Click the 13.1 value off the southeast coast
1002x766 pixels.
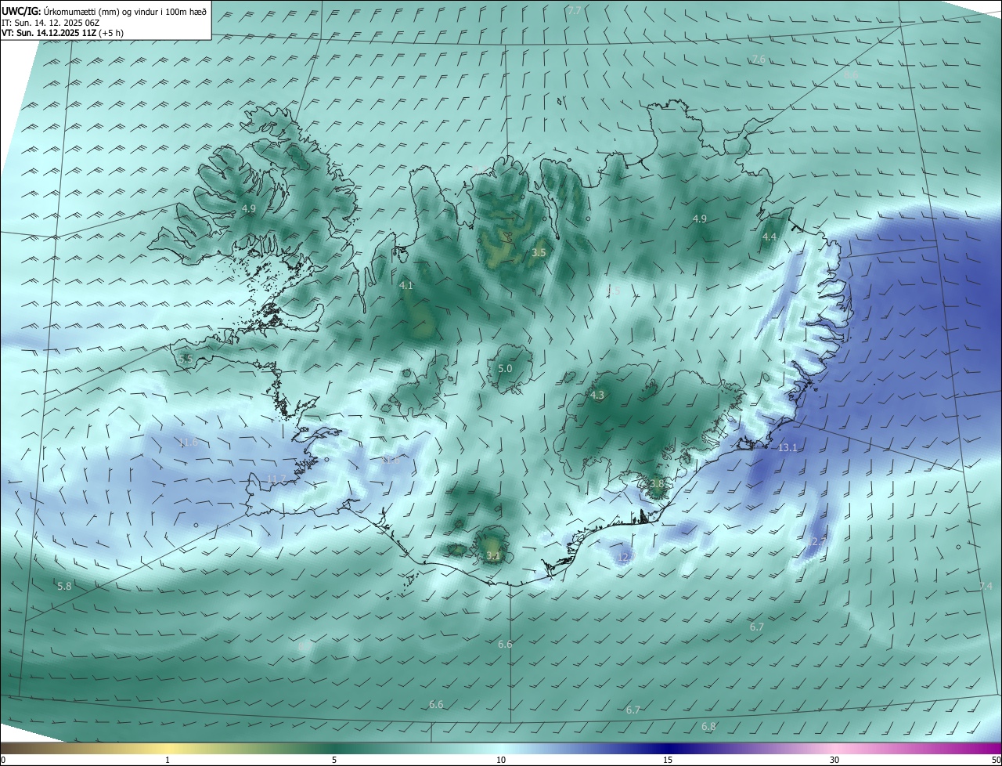[788, 448]
